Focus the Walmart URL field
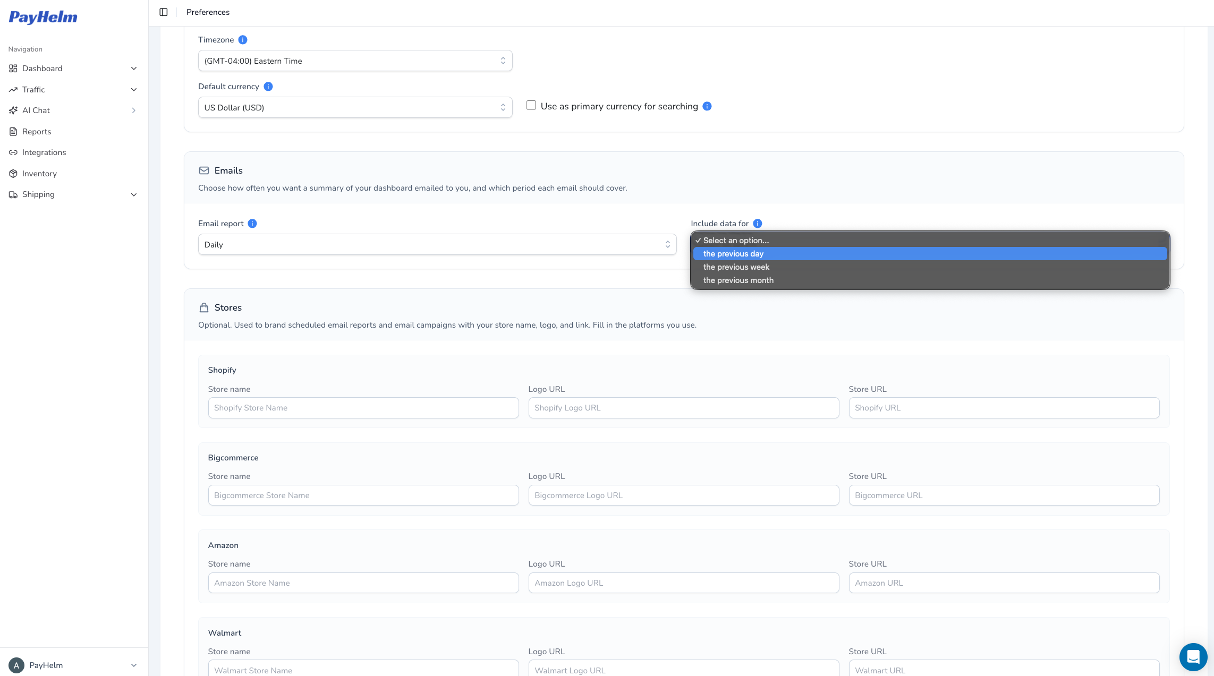Screen dimensions: 1214x676 click(x=1004, y=669)
